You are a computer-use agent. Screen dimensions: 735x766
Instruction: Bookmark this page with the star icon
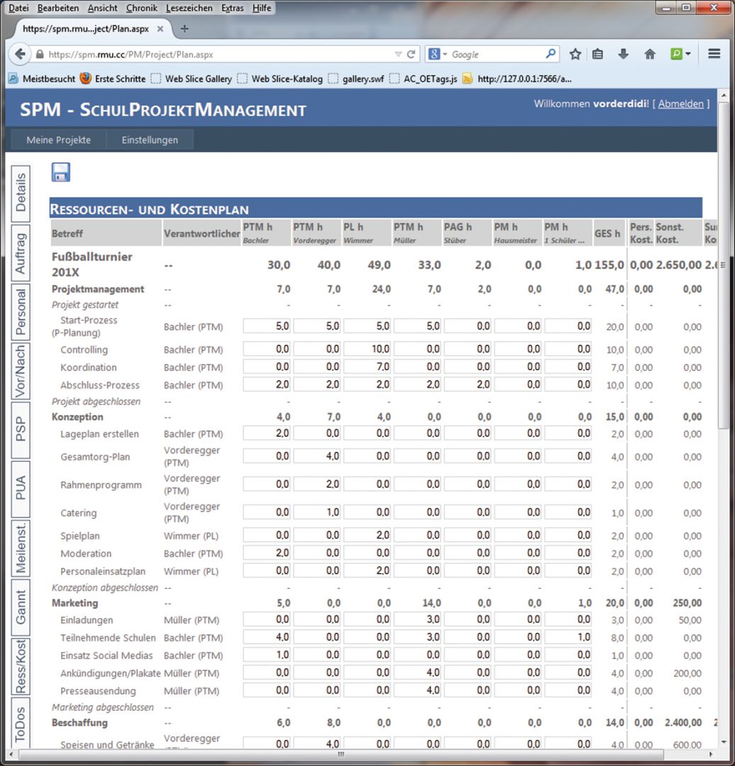point(575,54)
